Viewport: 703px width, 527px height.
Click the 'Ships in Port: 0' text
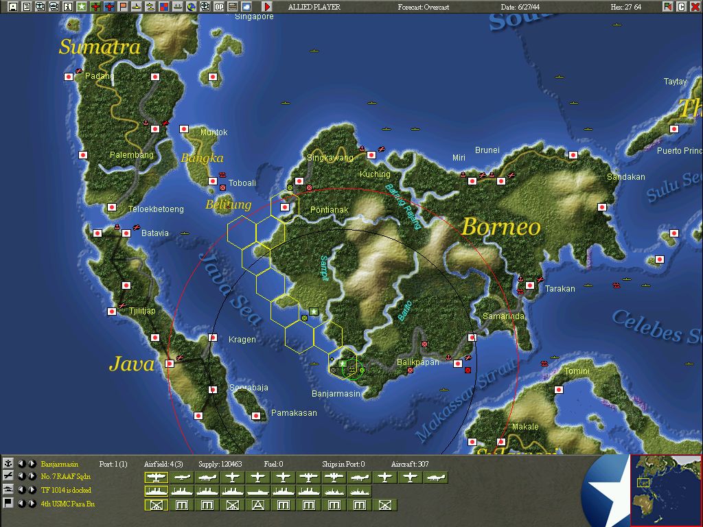(343, 464)
